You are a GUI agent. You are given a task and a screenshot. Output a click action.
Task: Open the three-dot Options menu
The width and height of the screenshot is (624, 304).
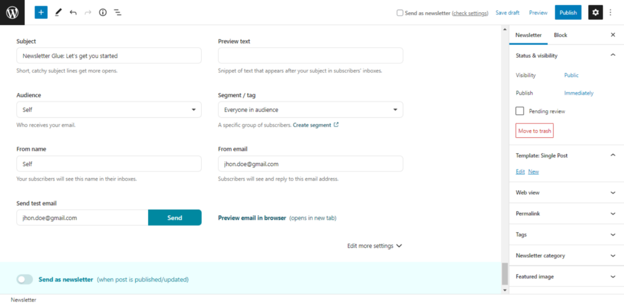(611, 12)
